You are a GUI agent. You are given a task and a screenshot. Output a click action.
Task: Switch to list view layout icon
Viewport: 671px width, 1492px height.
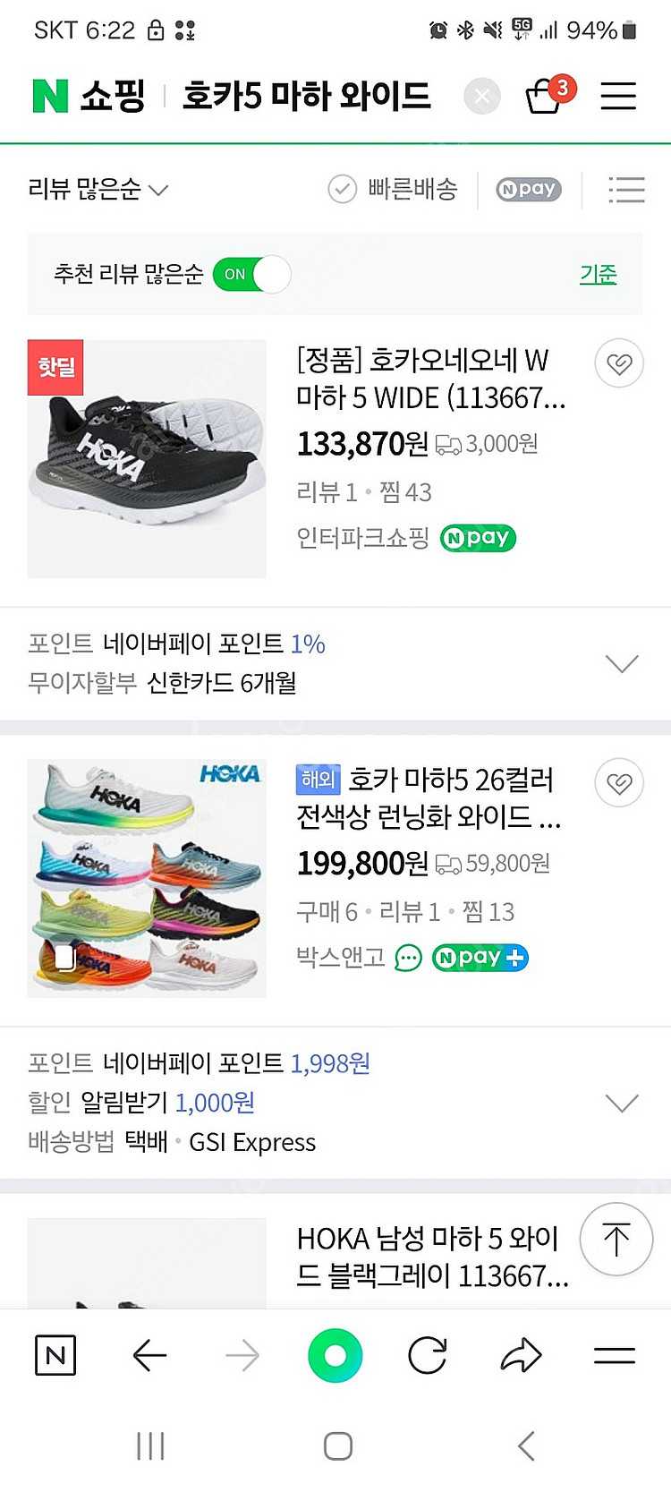click(x=626, y=190)
